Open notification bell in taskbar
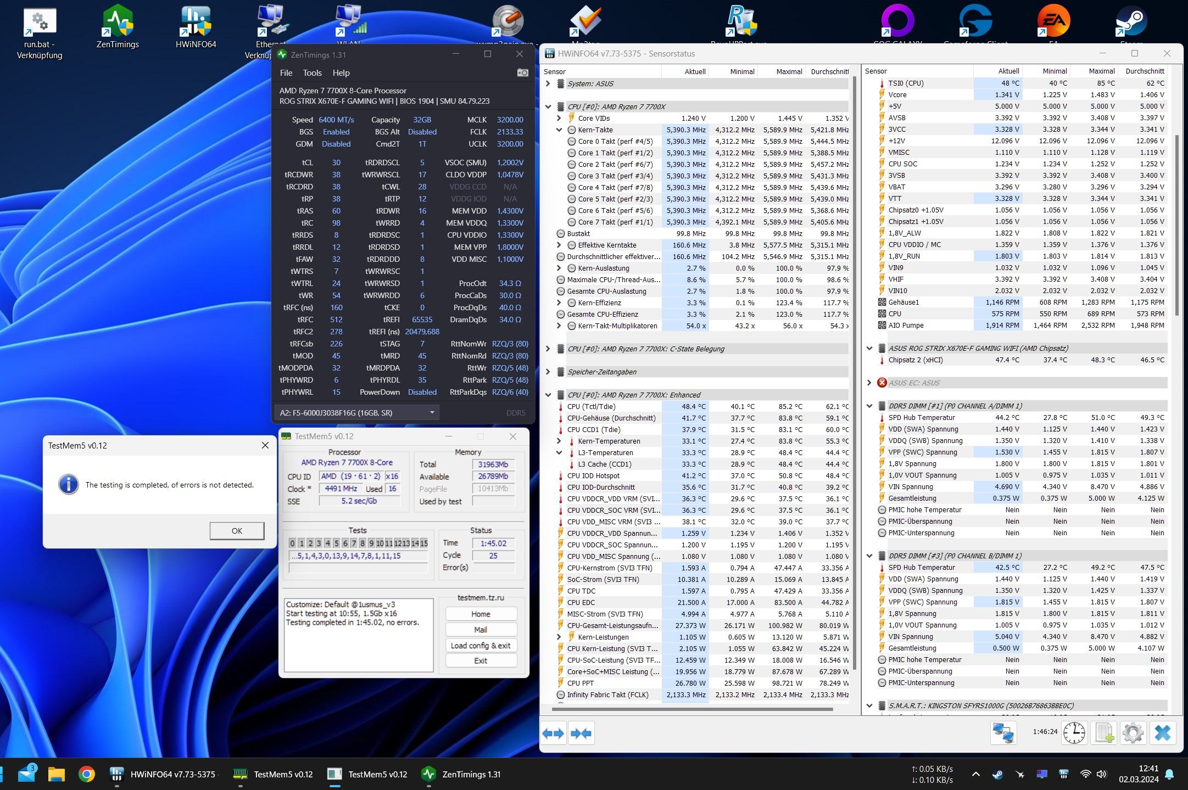The width and height of the screenshot is (1188, 790). click(1169, 775)
